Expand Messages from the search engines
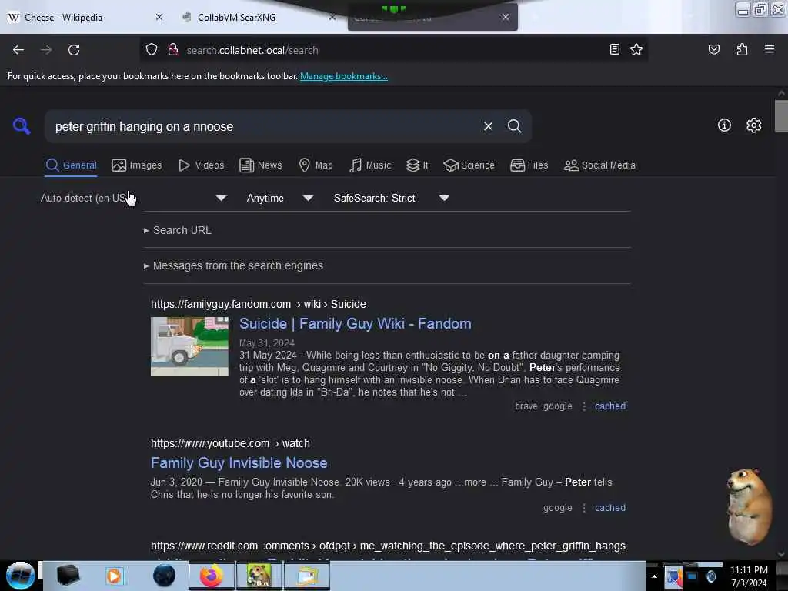 coord(233,265)
